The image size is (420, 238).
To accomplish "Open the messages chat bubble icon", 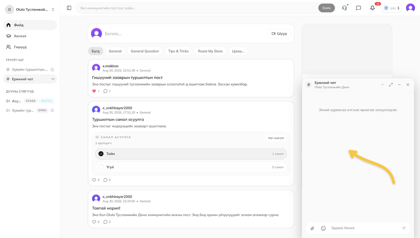I will (358, 8).
